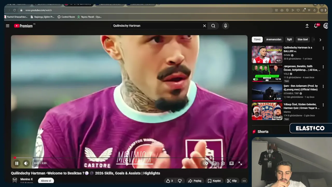332x187 pixels.
Task: Open SVMM channel name
Action: [x=287, y=55]
